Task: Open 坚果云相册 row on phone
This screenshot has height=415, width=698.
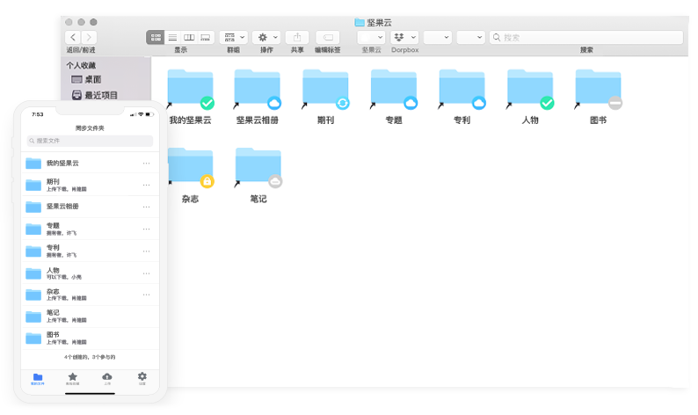Action: tap(90, 207)
